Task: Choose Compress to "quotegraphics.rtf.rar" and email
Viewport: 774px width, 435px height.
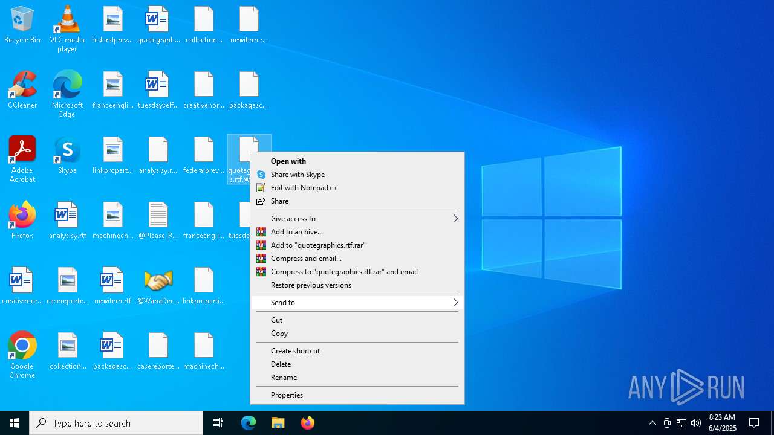Action: pos(357,272)
